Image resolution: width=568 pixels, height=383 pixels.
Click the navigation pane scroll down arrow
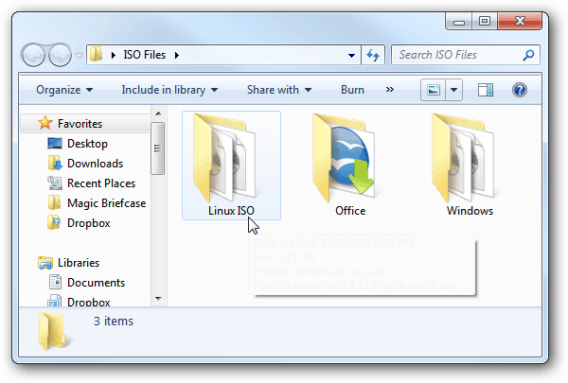coord(158,299)
